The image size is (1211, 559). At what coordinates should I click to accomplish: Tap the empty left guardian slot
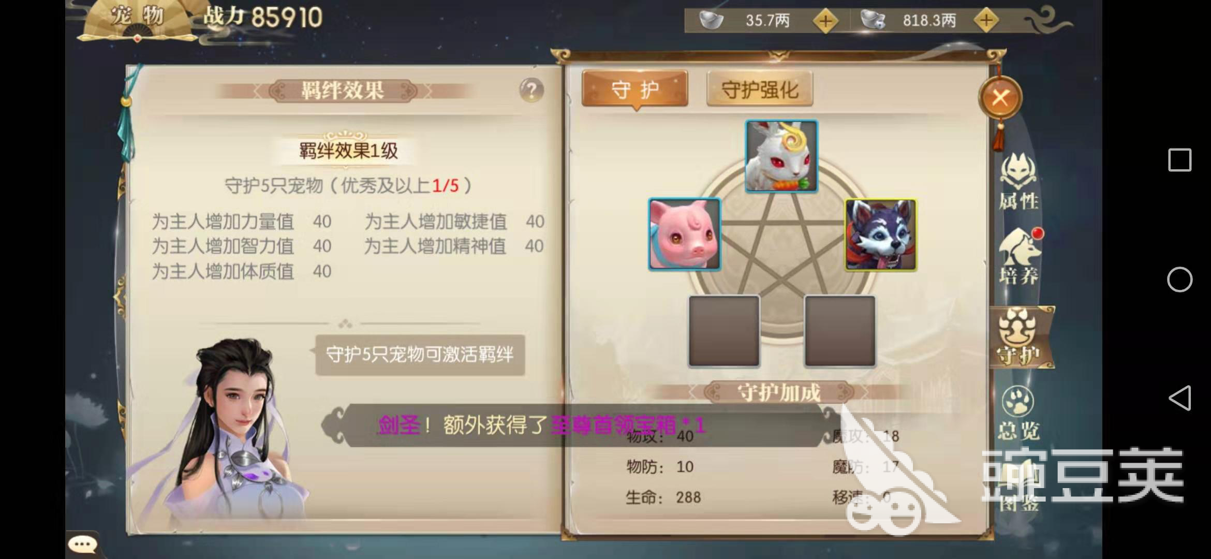[x=724, y=331]
